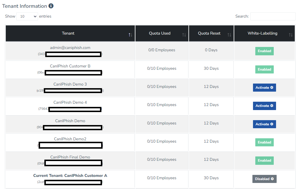Activate white-labelling for CanIPhish Demo 3
This screenshot has width=304, height=189.
(x=264, y=87)
